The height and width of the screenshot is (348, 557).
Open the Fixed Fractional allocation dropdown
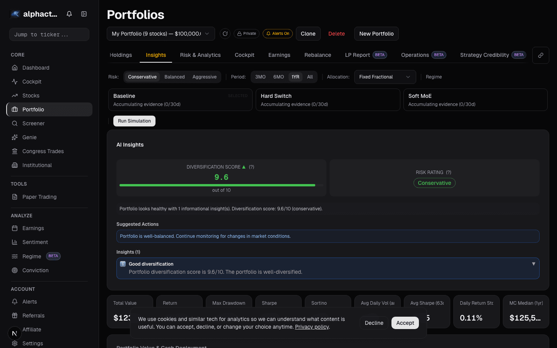click(x=385, y=77)
